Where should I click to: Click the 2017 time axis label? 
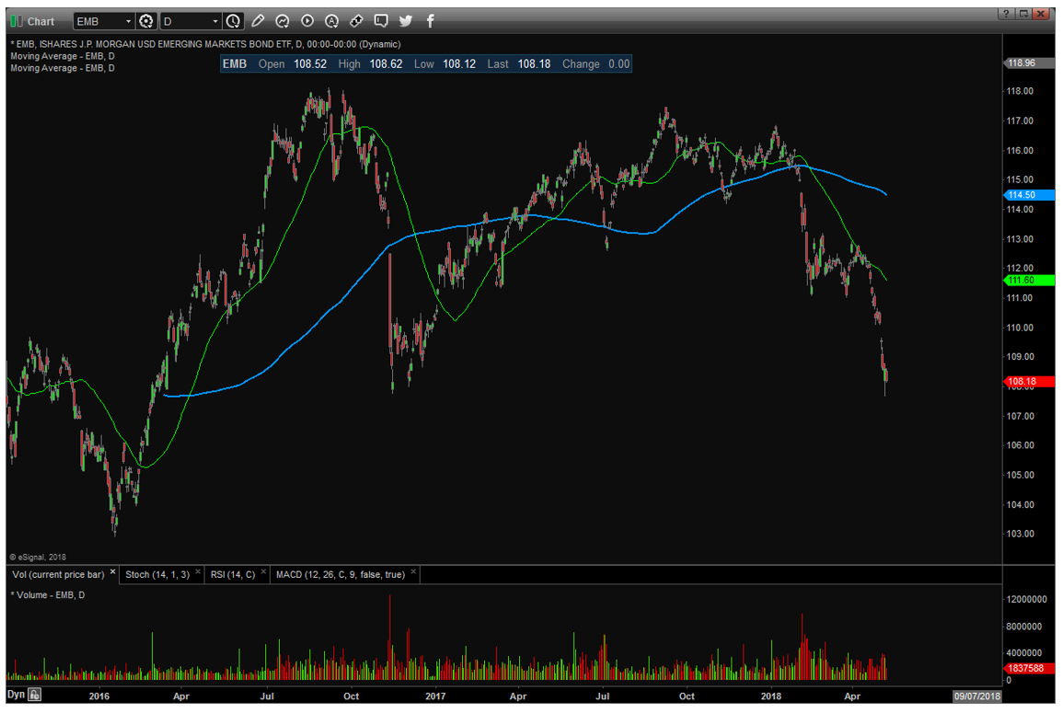pyautogui.click(x=435, y=696)
